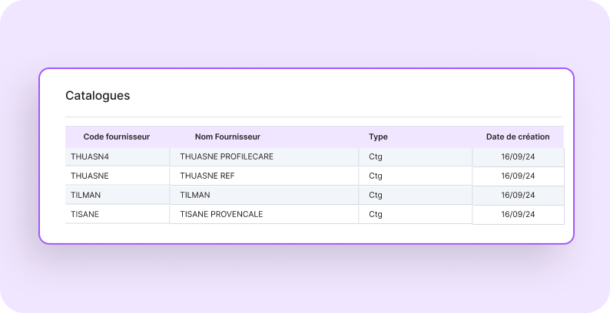The image size is (610, 313).
Task: Click the THUASNE PROFILECARE supplier name
Action: coord(227,156)
